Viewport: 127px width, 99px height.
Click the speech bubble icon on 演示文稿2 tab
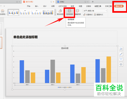coord(51,2)
